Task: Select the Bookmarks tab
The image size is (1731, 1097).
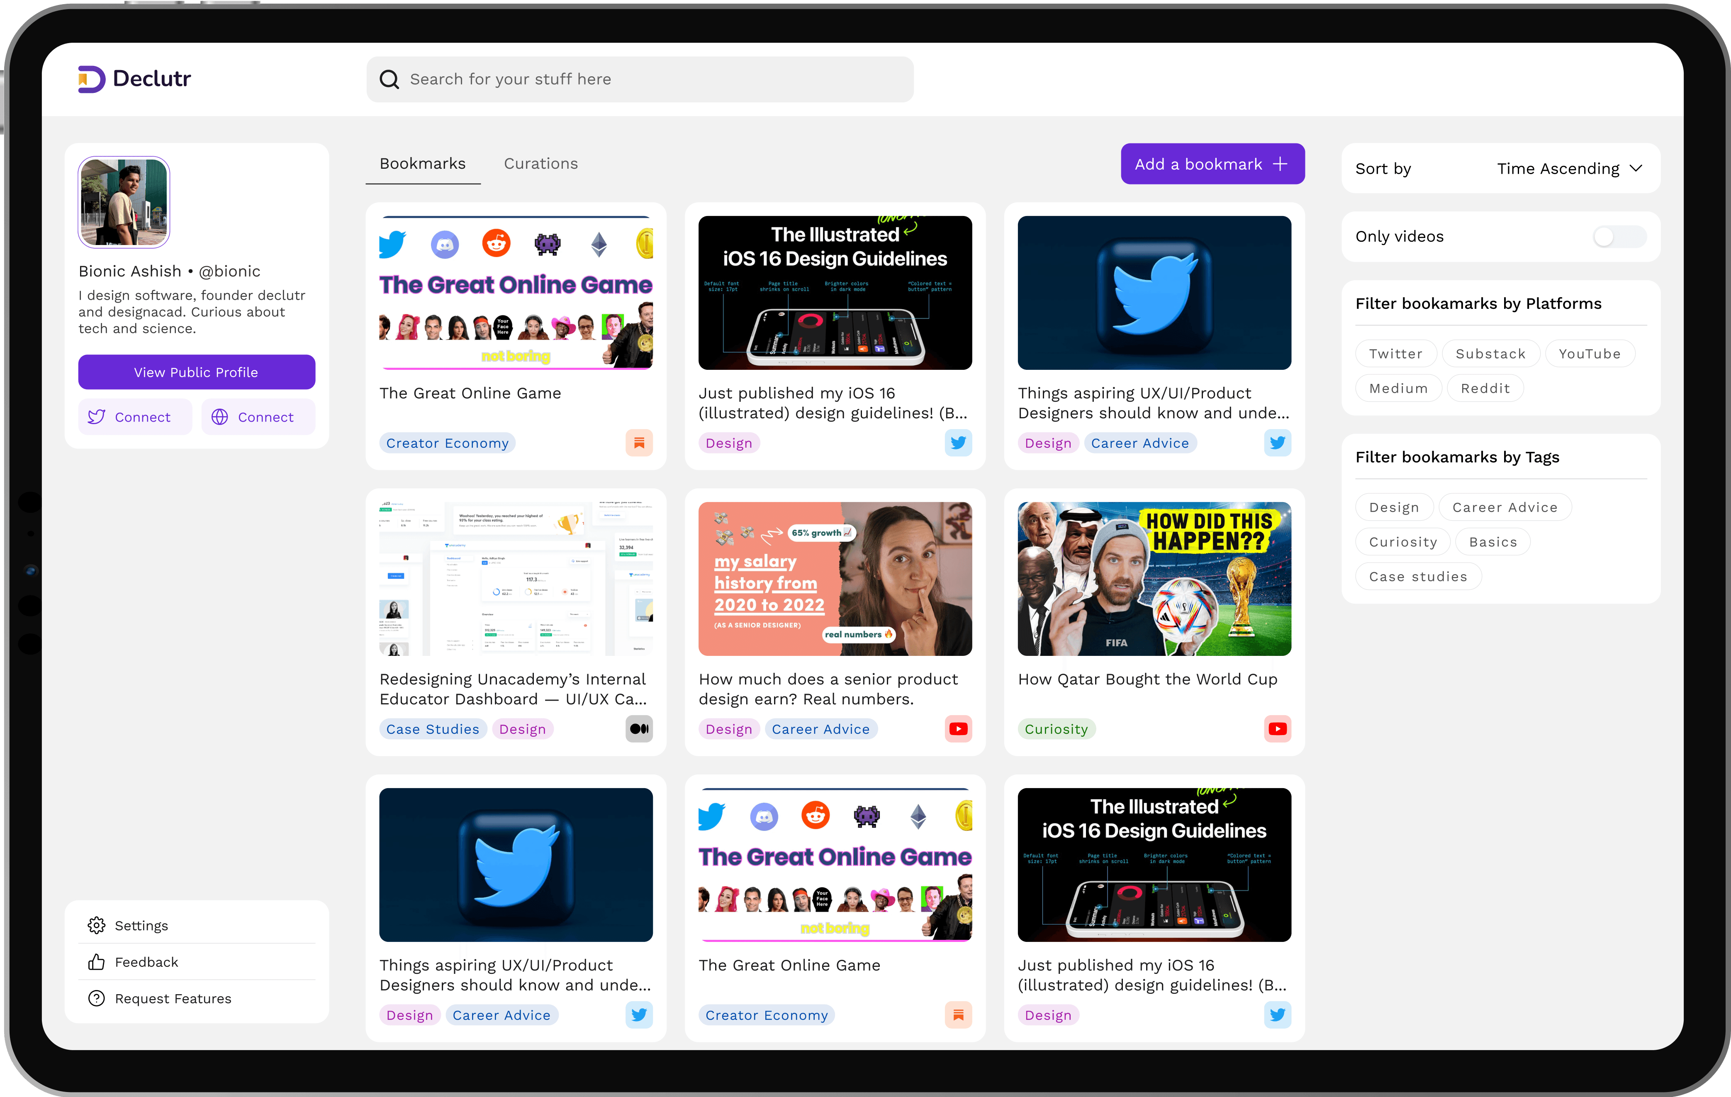Action: (423, 164)
